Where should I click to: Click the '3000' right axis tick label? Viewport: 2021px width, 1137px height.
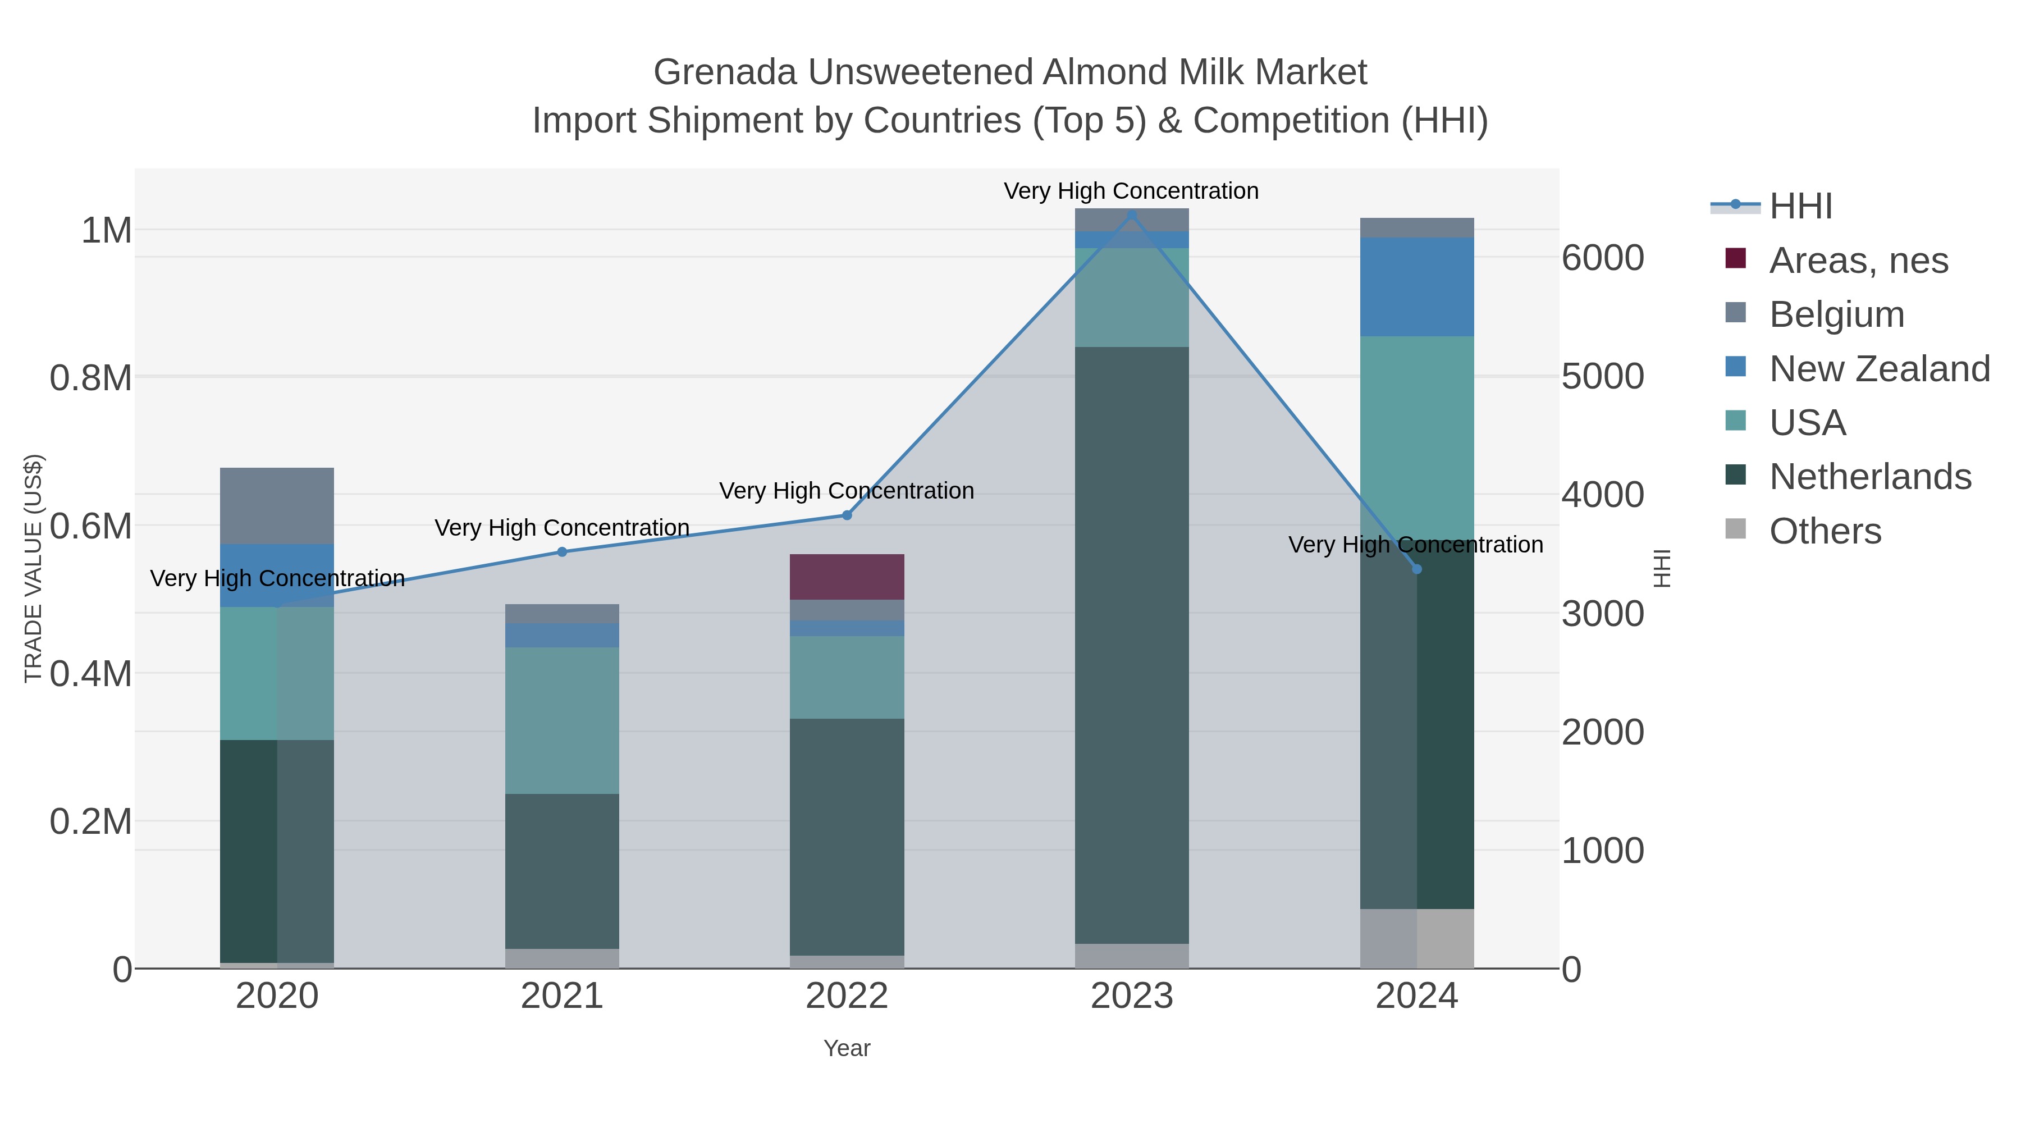tap(1603, 614)
